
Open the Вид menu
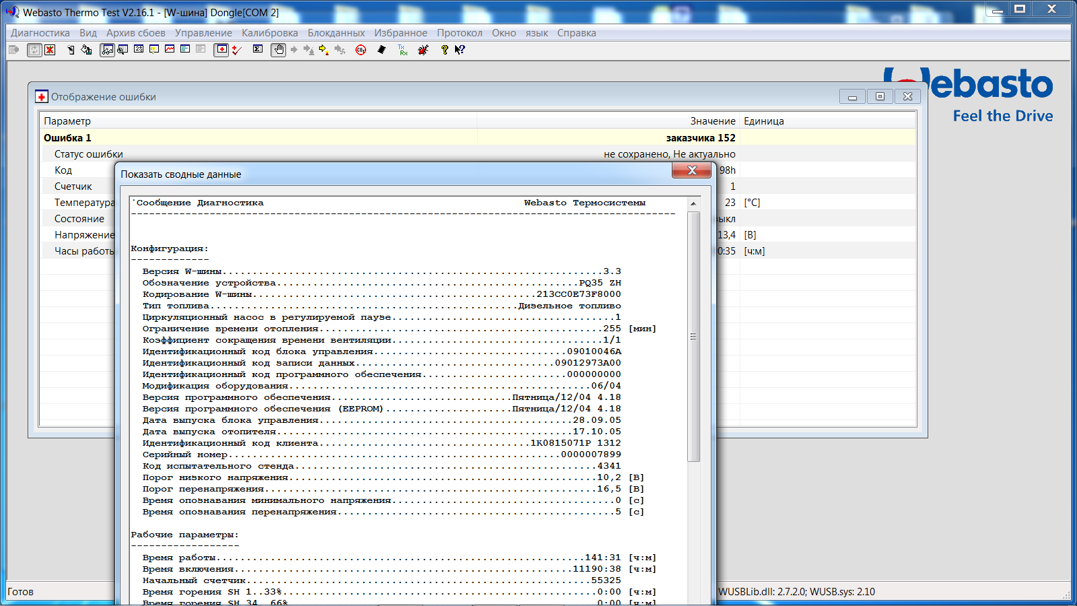pos(88,33)
